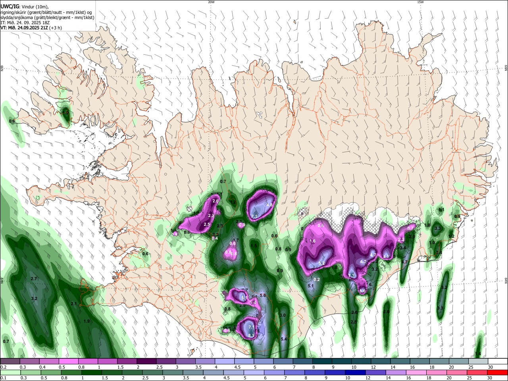Viewport: 508px width, 381px height.
Task: Click the '4.2' precipitation value on the map
Action: coord(363,262)
